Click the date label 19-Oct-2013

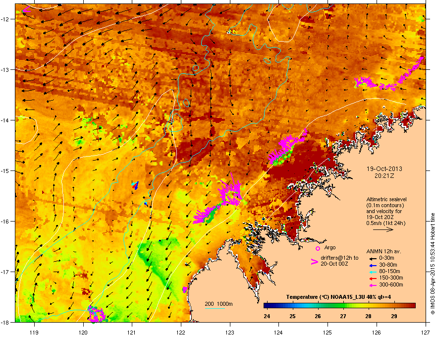click(384, 169)
